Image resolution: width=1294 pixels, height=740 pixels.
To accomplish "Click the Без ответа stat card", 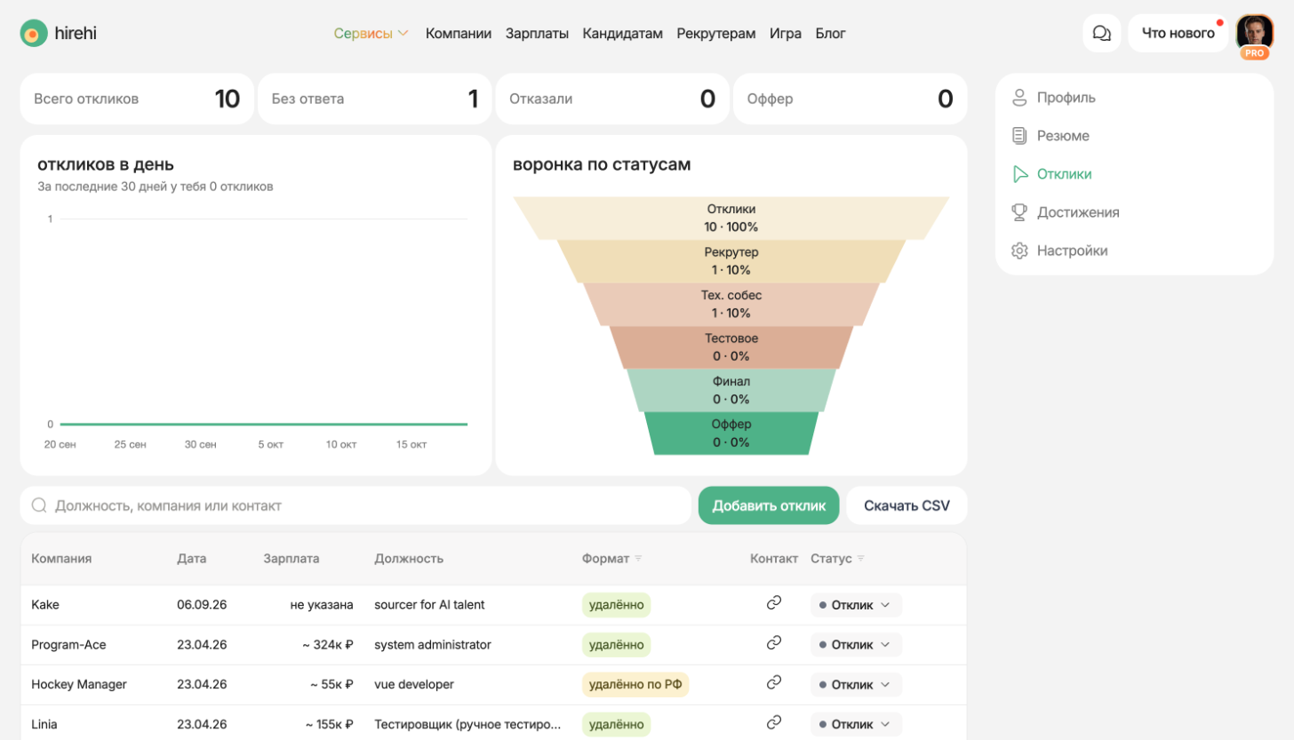I will click(374, 99).
